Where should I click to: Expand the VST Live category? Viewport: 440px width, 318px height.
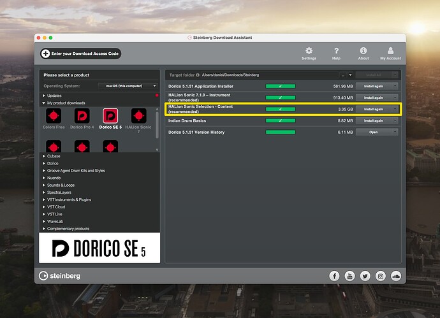(44, 214)
